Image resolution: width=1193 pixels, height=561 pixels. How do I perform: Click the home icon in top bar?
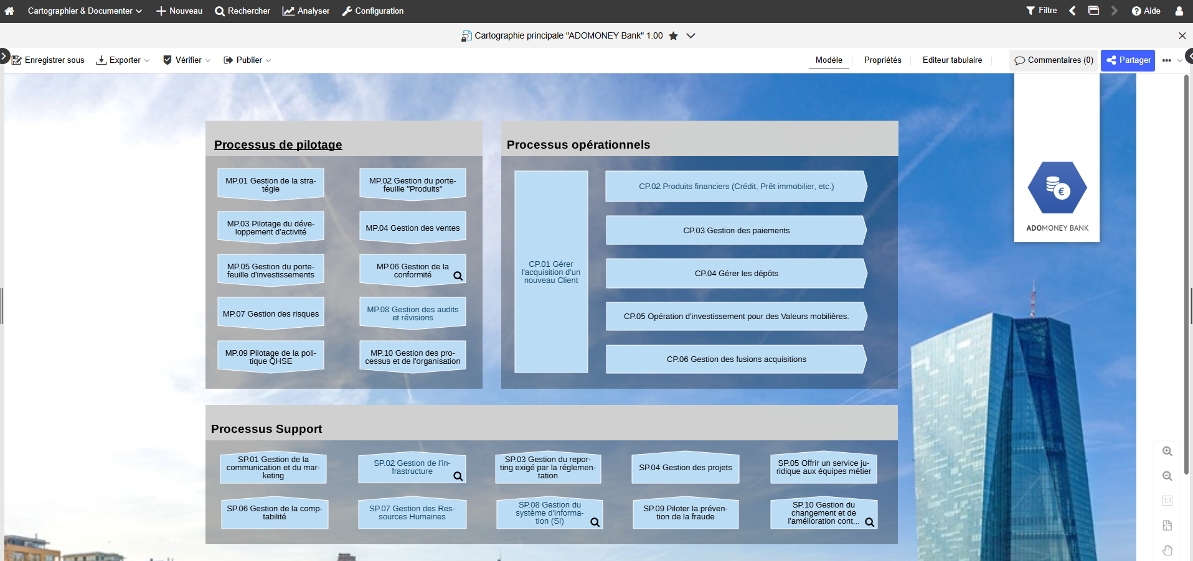pos(9,11)
